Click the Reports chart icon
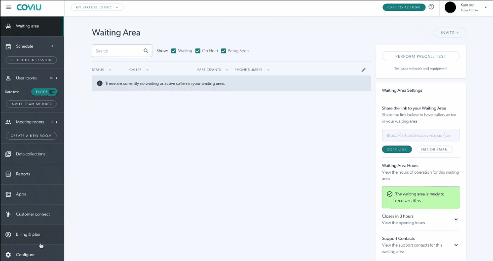The width and height of the screenshot is (493, 261). point(8,174)
